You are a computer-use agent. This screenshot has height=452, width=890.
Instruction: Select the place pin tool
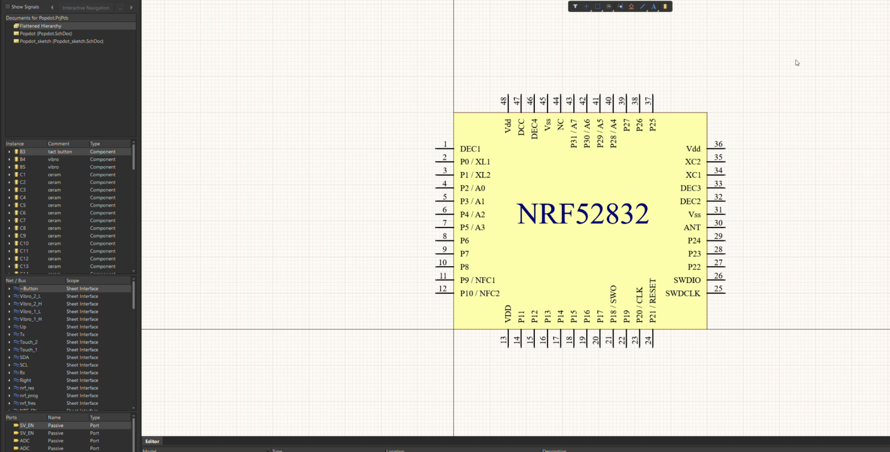(x=620, y=7)
